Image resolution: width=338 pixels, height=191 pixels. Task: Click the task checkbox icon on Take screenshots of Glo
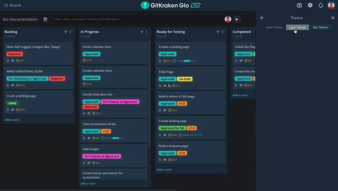(x=103, y=138)
